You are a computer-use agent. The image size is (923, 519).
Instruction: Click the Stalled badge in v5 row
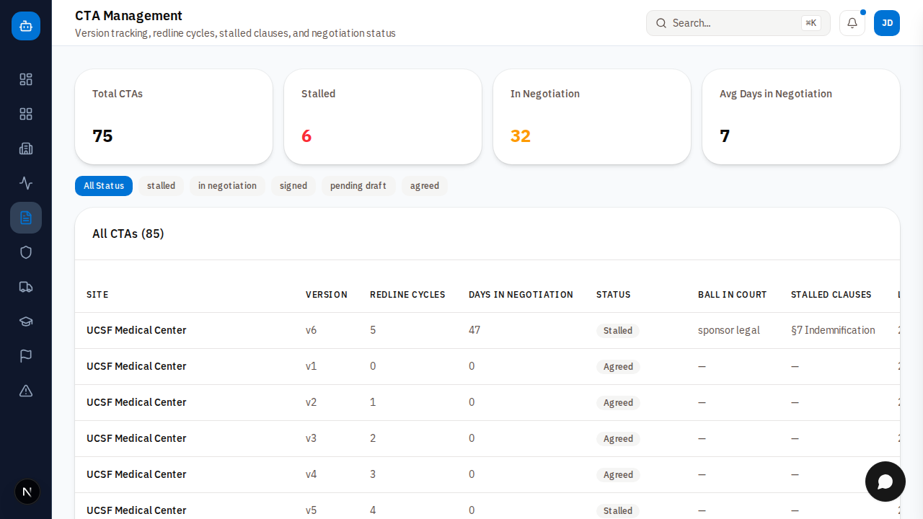[618, 511]
